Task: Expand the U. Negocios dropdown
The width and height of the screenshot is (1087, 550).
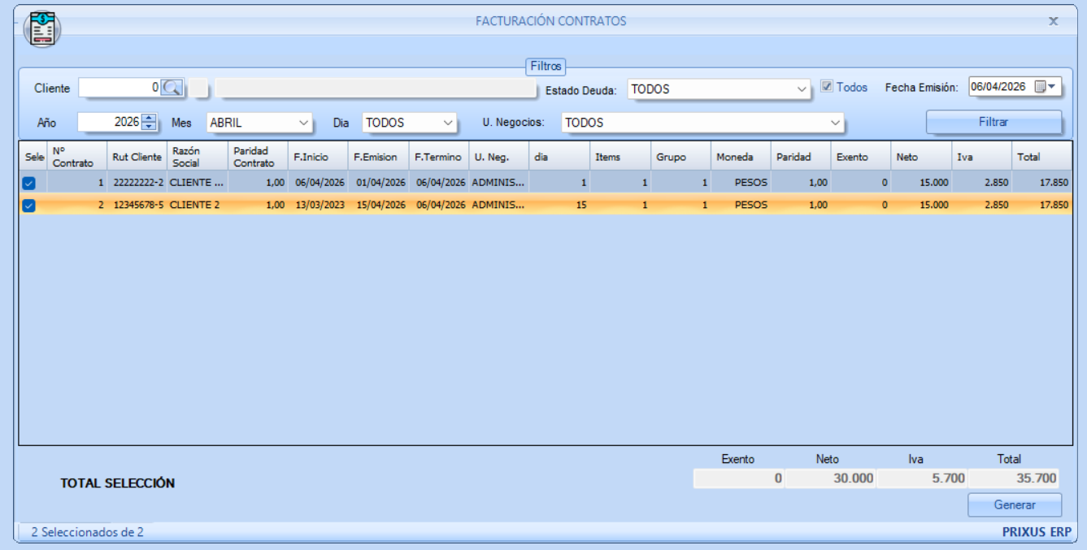Action: tap(835, 123)
